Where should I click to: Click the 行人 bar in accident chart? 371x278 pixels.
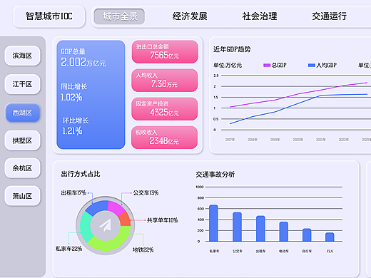[330, 237]
